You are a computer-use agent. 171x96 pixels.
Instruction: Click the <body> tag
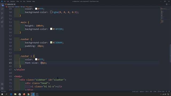18,76
